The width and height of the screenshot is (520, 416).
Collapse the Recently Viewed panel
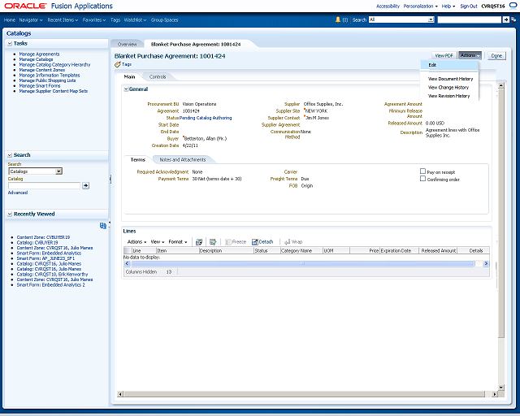coord(10,214)
